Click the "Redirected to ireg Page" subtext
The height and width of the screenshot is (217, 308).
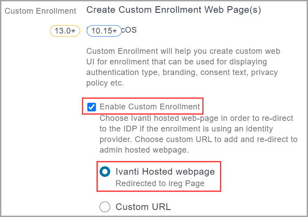pyautogui.click(x=160, y=183)
